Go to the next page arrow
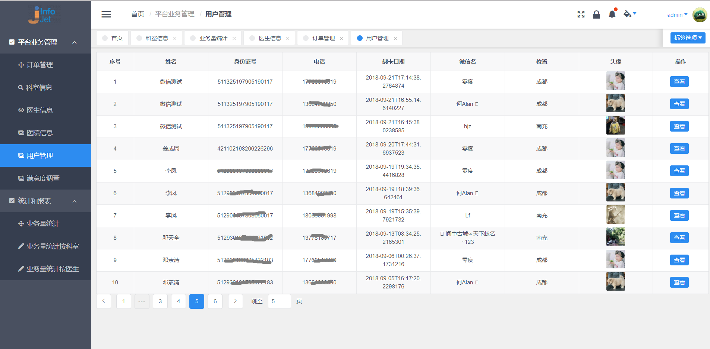The height and width of the screenshot is (349, 710). 235,301
